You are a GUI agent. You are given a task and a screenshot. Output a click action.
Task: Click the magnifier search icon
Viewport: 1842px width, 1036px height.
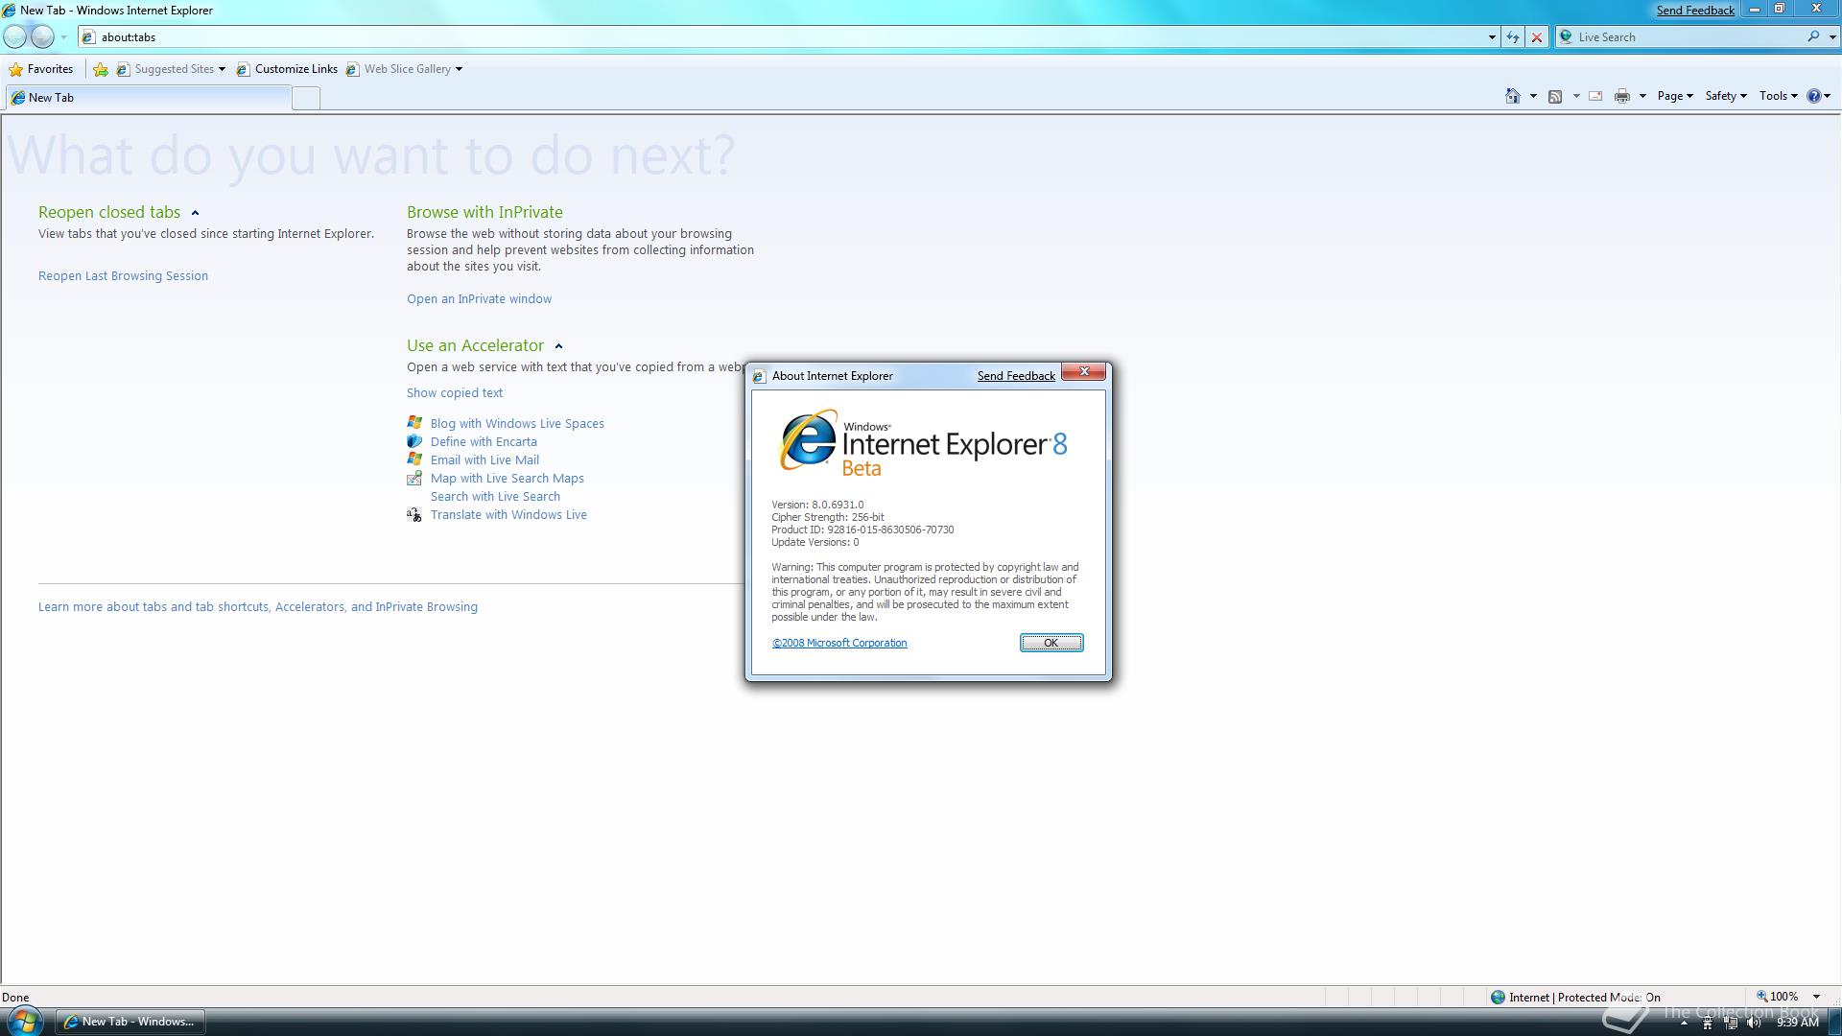(x=1813, y=36)
